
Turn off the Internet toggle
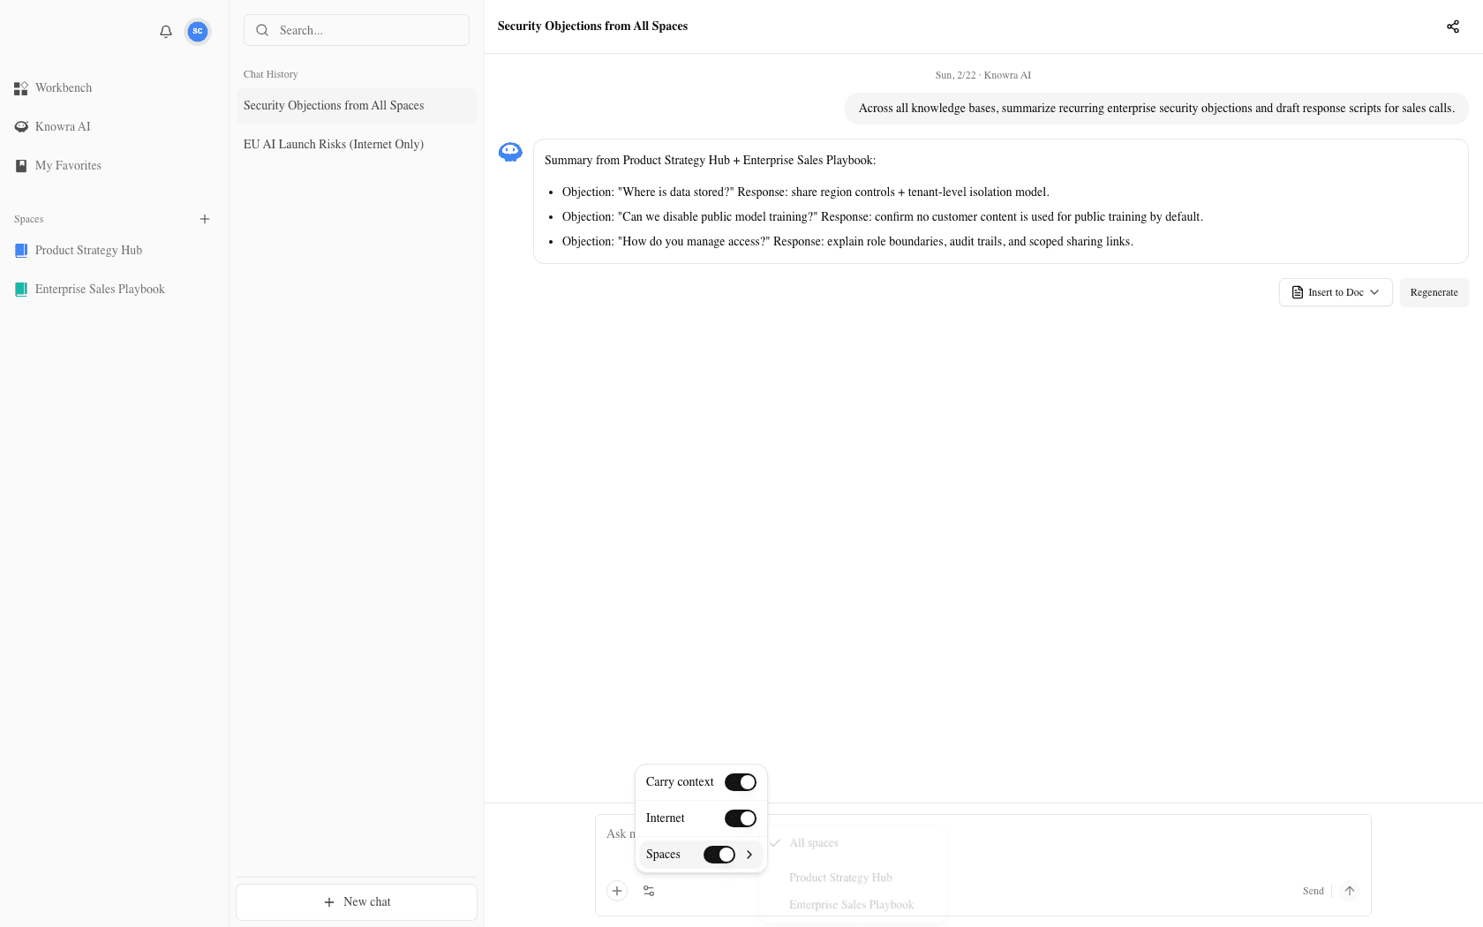point(741,818)
